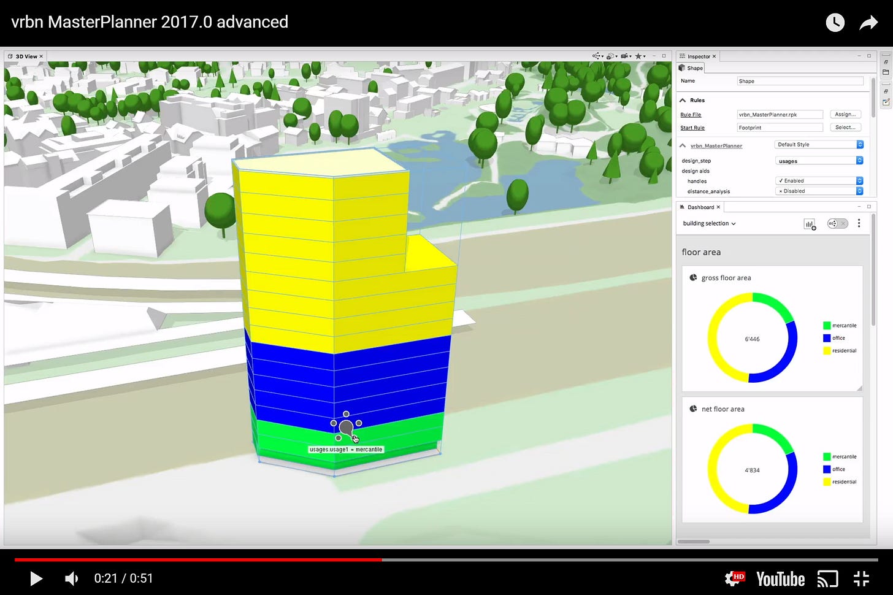
Task: Click the Dashboard horizontal scrollbar
Action: [x=694, y=542]
